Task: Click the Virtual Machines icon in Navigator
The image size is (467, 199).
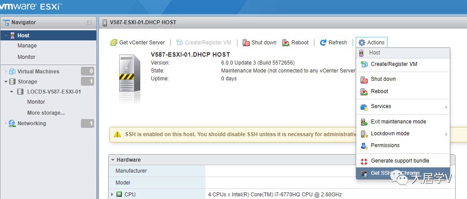Action: click(12, 72)
